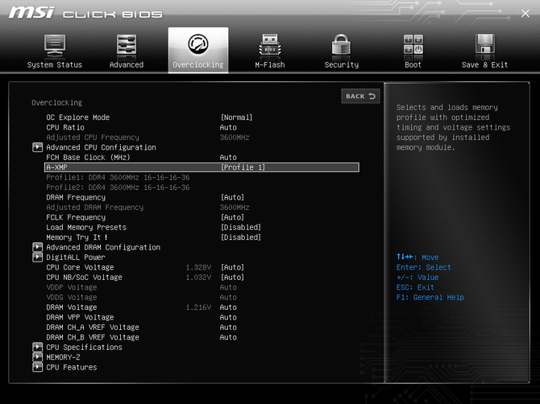Click the ESC: Exit hint
The image size is (540, 404).
point(415,287)
